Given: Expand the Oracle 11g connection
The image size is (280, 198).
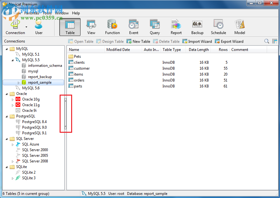Looking at the screenshot, I should click(12, 105).
